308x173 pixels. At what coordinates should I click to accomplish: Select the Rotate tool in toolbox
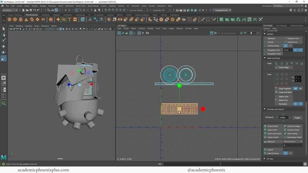click(3, 52)
